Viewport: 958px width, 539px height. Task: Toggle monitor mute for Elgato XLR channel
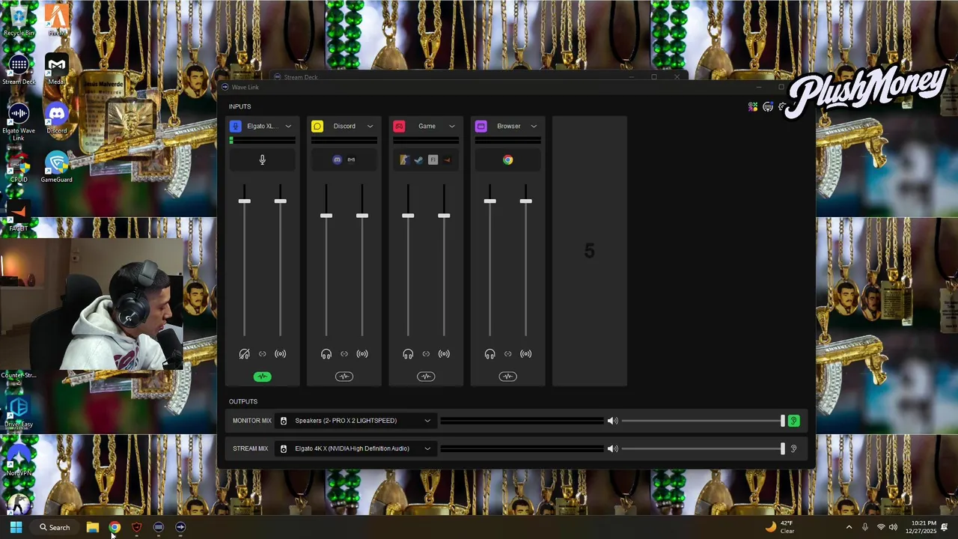[244, 354]
